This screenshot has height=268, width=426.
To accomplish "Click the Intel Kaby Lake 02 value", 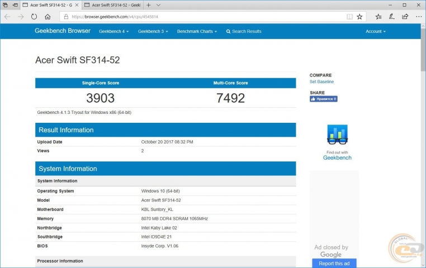I will pyautogui.click(x=159, y=228).
